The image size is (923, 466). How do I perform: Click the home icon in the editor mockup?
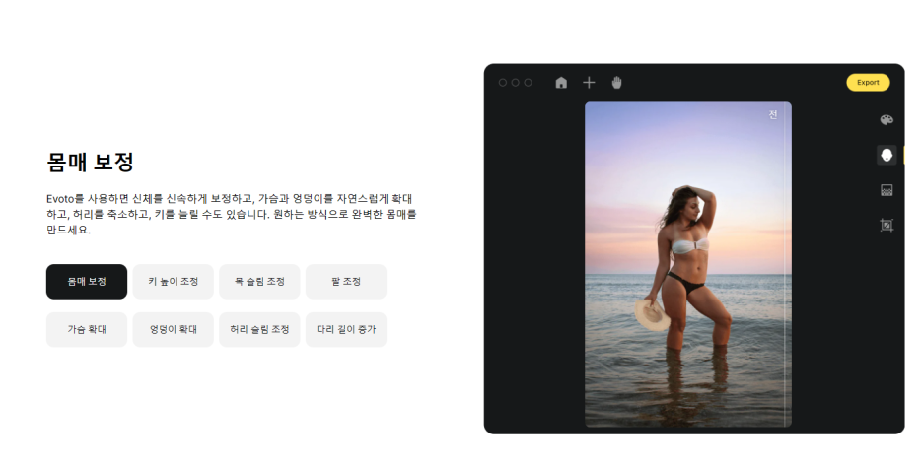click(x=561, y=83)
